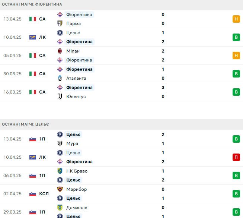Viewport: 243px width, 218px height.
Task: Open the Фіорентина vs Мілан 05.04.25 match row
Action: coord(121,56)
